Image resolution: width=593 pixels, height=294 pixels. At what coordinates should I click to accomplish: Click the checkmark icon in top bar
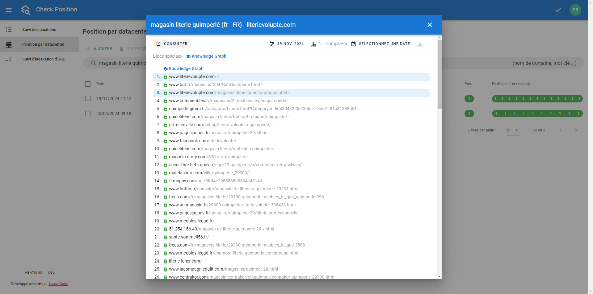(x=558, y=10)
